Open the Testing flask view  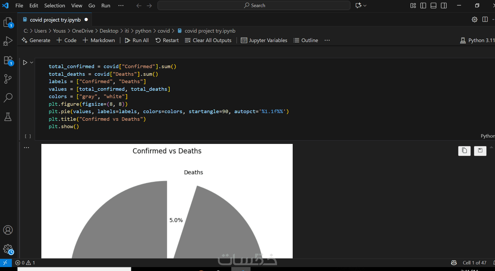[8, 117]
